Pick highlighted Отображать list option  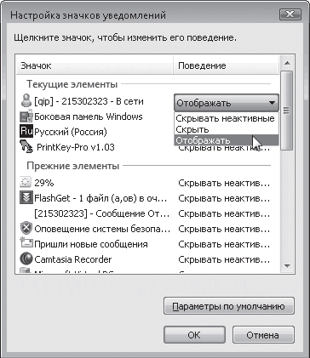coord(226,140)
